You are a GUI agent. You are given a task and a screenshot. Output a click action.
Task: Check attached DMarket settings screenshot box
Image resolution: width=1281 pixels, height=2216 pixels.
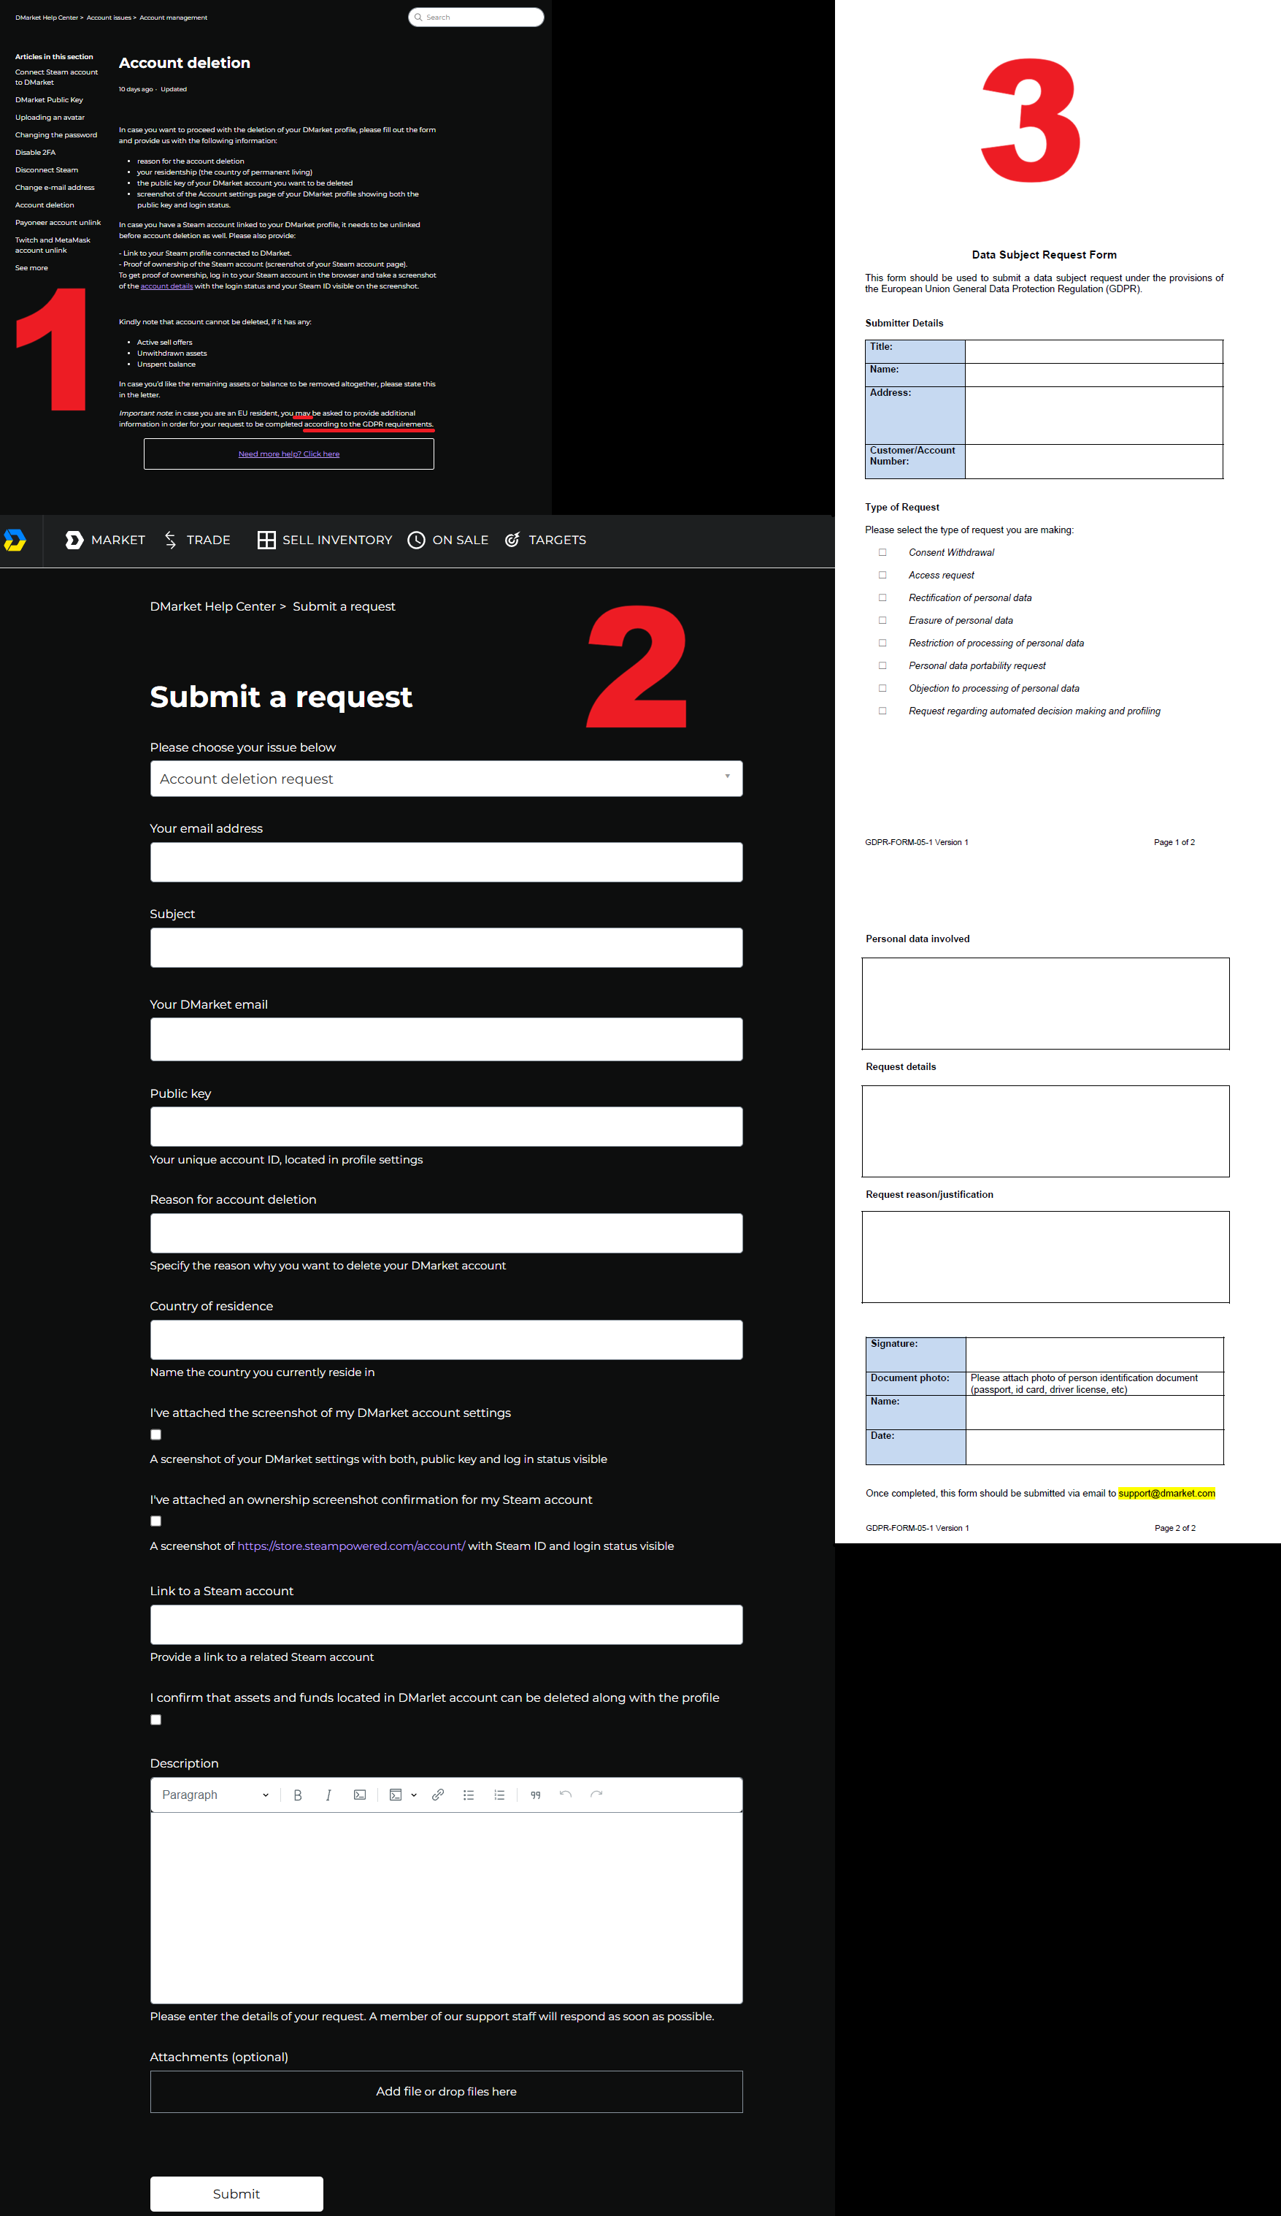[x=155, y=1434]
